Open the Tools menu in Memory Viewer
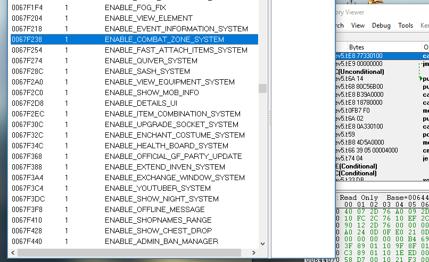Image resolution: width=429 pixels, height=262 pixels. [406, 26]
